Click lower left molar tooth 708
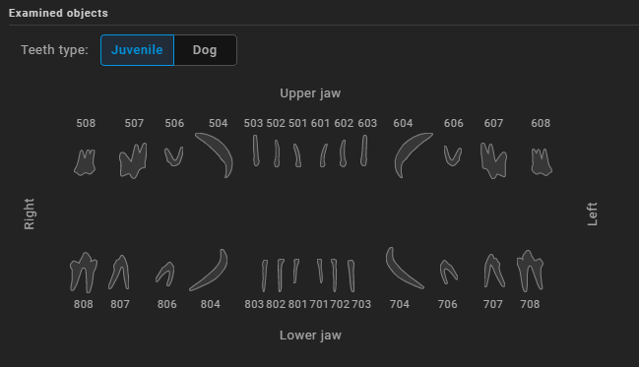This screenshot has height=367, width=639. tap(530, 271)
